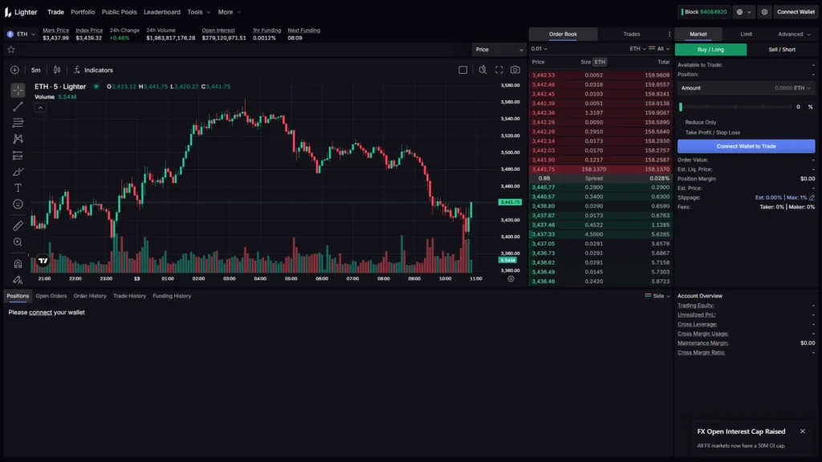
Task: Expand the Advanced order type dropdown
Action: point(794,34)
